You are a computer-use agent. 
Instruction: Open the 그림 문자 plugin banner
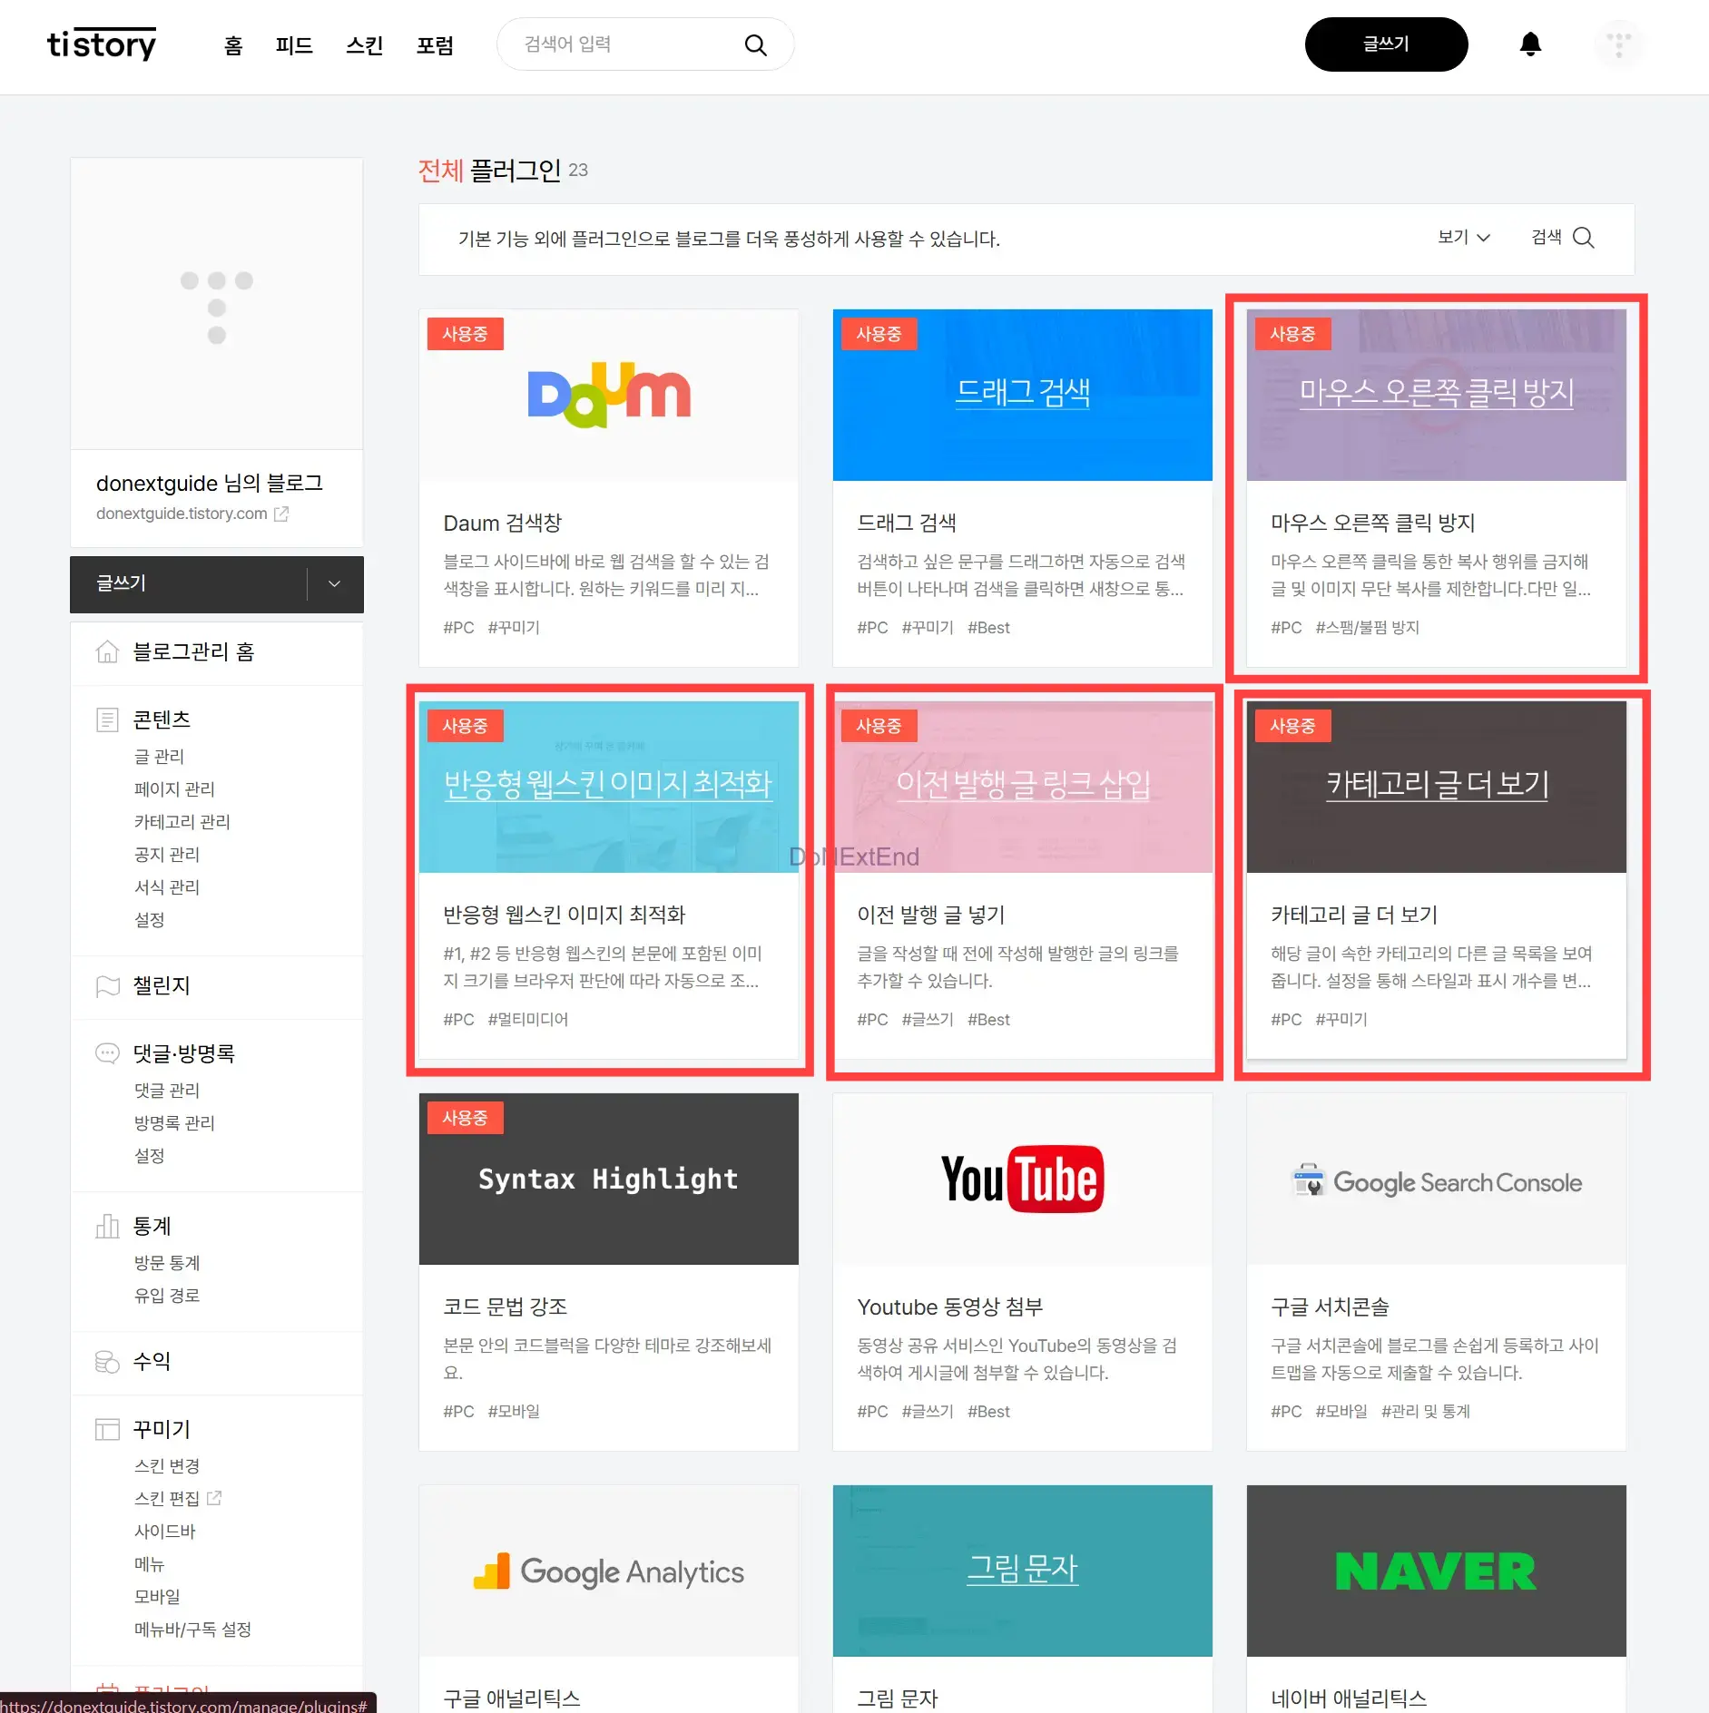1023,1571
